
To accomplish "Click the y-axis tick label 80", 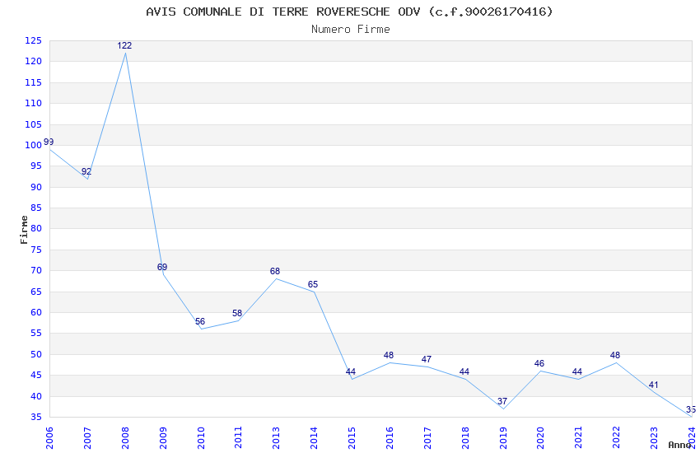I will [36, 228].
